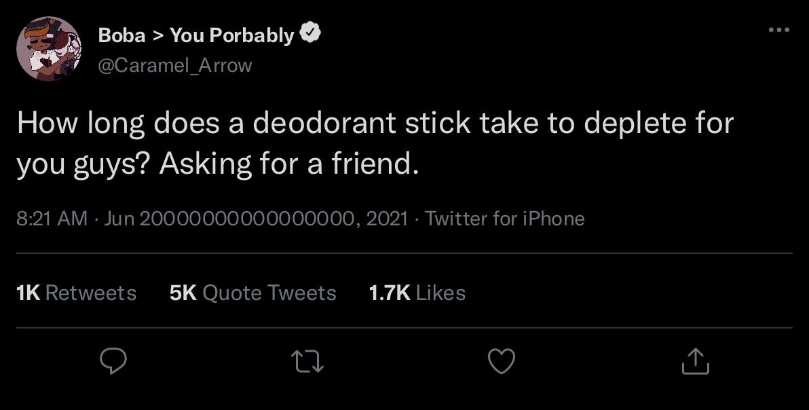Image resolution: width=809 pixels, height=410 pixels.
Task: View the 1K Retweets list
Action: [76, 293]
